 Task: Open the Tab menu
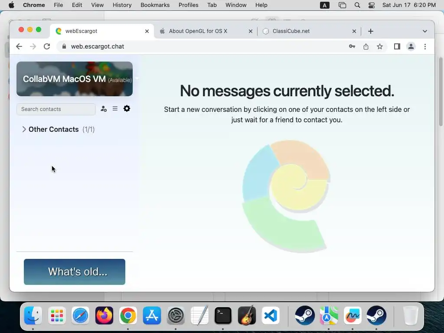[x=212, y=5]
